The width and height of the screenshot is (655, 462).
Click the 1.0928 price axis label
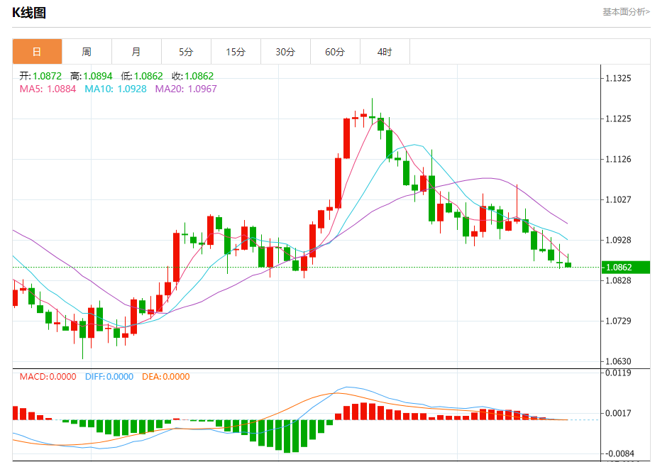pyautogui.click(x=619, y=240)
